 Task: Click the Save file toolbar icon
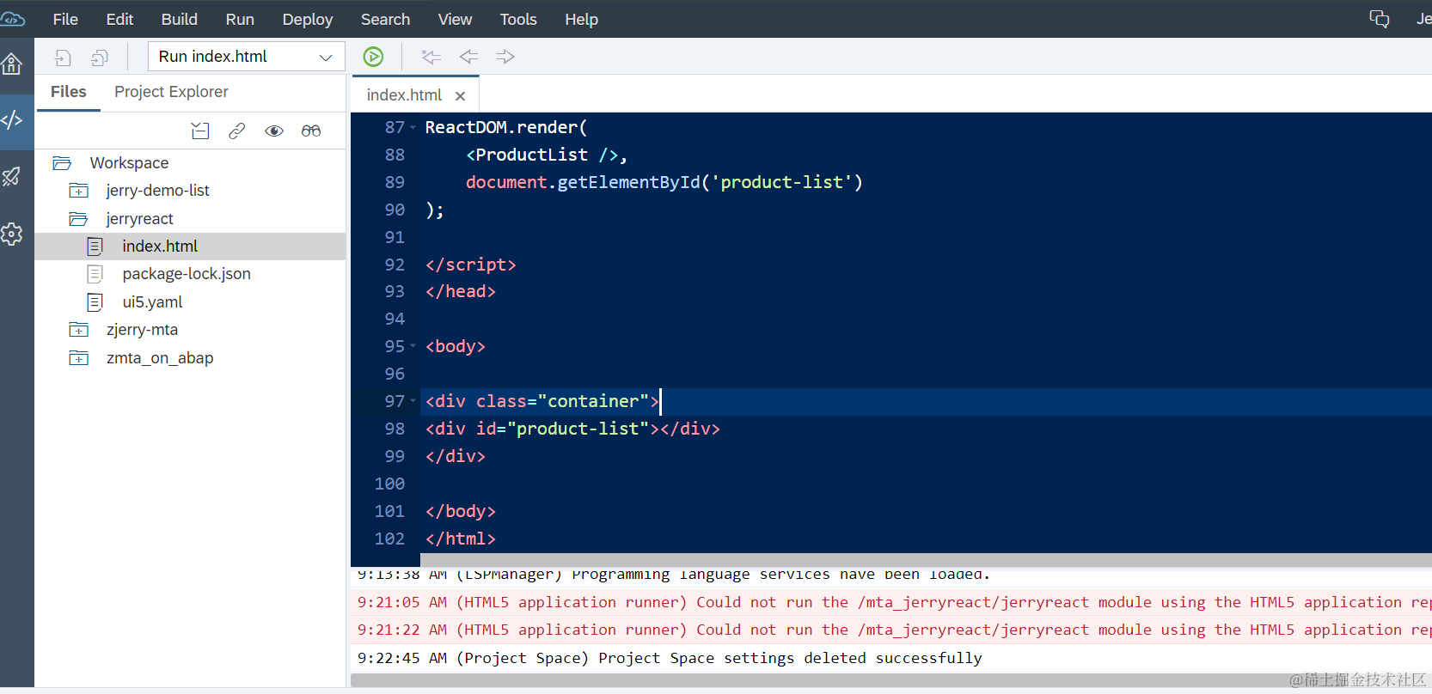63,57
